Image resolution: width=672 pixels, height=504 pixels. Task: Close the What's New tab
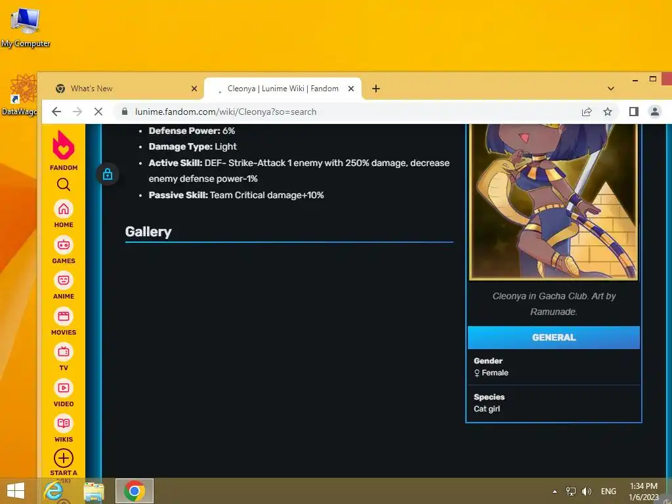tap(194, 89)
